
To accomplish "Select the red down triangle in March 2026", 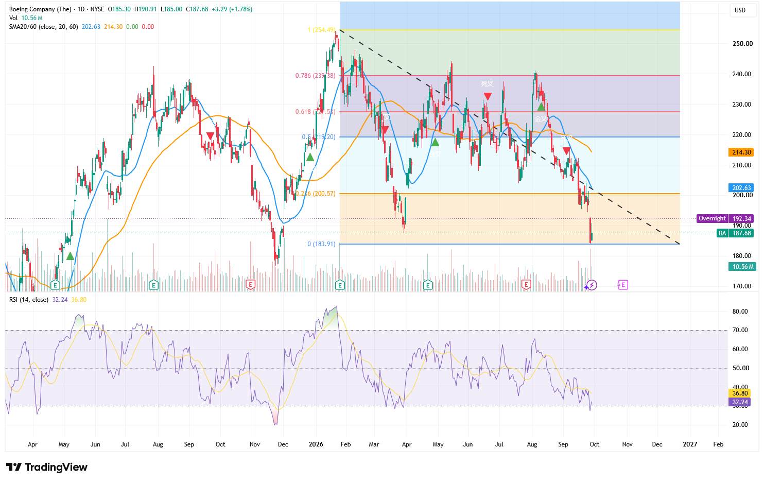I will (384, 130).
